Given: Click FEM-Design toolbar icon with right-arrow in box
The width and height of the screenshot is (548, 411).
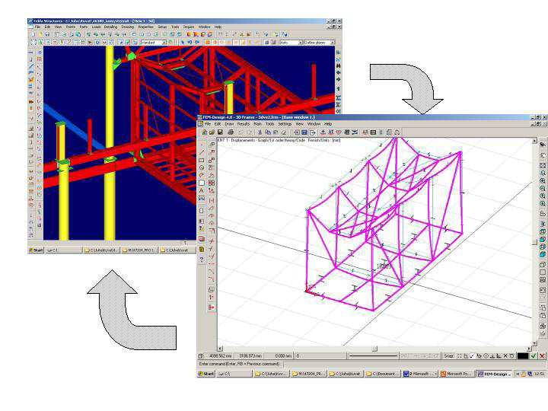Looking at the screenshot, I should tap(312, 132).
